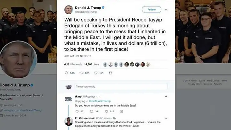The image size is (231, 130).
Task: Click reply icon on IR.net tweet
Action: pos(77,111)
